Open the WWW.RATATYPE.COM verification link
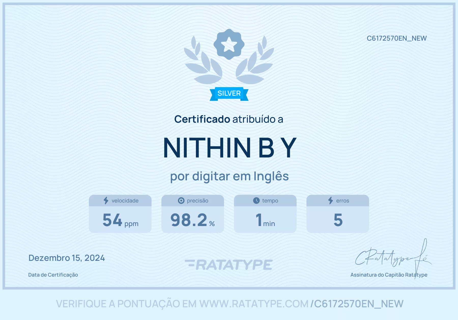Viewport: 458px width, 320px height. coord(254,304)
